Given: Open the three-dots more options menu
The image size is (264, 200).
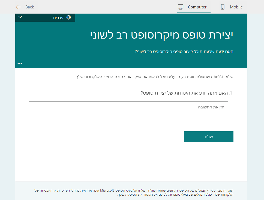Looking at the screenshot, I should [x=20, y=63].
